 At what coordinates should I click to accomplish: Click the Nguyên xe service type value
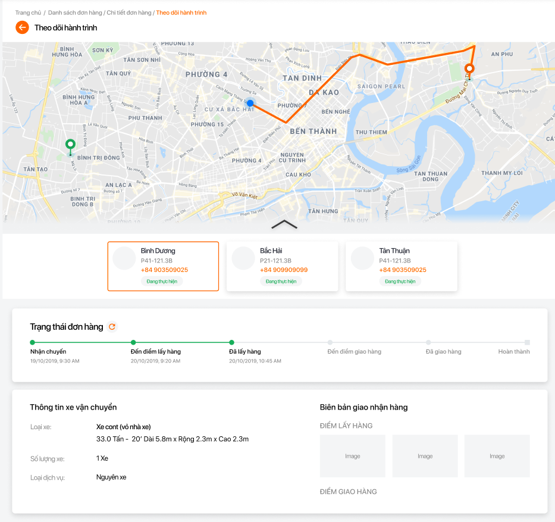pyautogui.click(x=111, y=477)
